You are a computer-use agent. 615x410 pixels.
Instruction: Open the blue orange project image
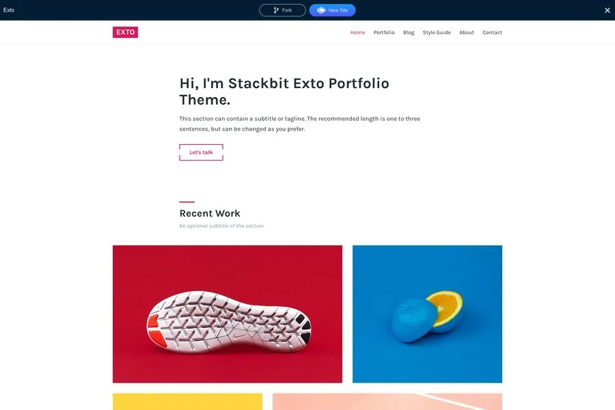[x=427, y=314]
